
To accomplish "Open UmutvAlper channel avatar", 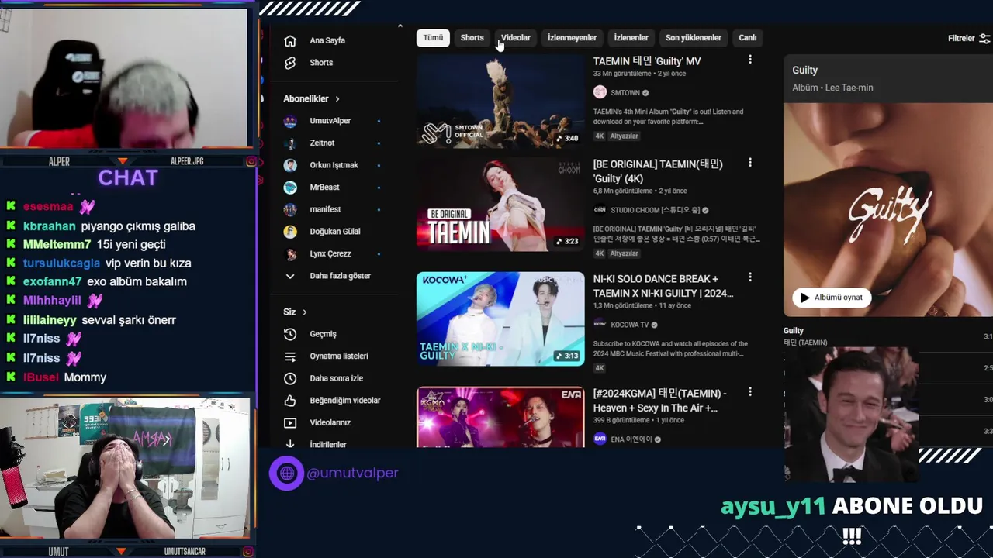I will click(x=290, y=121).
